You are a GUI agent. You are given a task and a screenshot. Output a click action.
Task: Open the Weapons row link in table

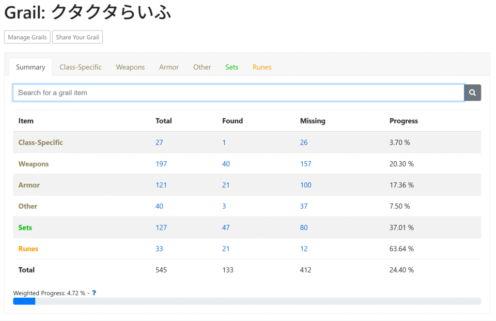point(33,164)
